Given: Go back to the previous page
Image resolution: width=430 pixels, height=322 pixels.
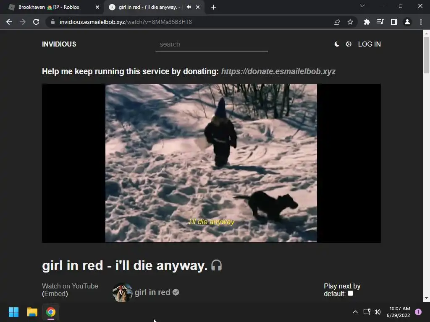Looking at the screenshot, I should pos(9,22).
